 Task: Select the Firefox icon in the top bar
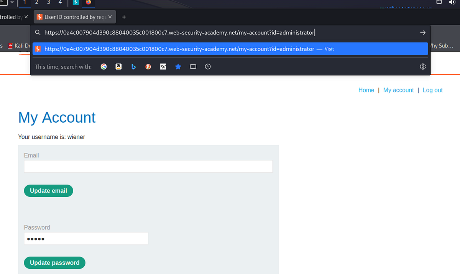pyautogui.click(x=88, y=2)
